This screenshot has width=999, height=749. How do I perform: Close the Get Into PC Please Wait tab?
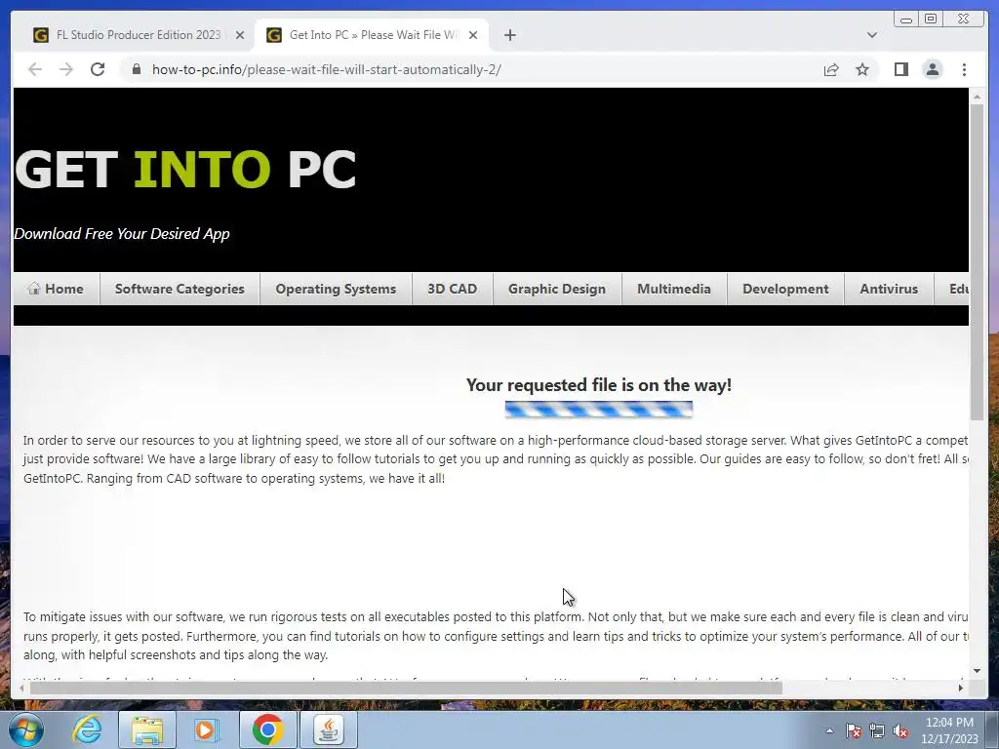[x=473, y=35]
